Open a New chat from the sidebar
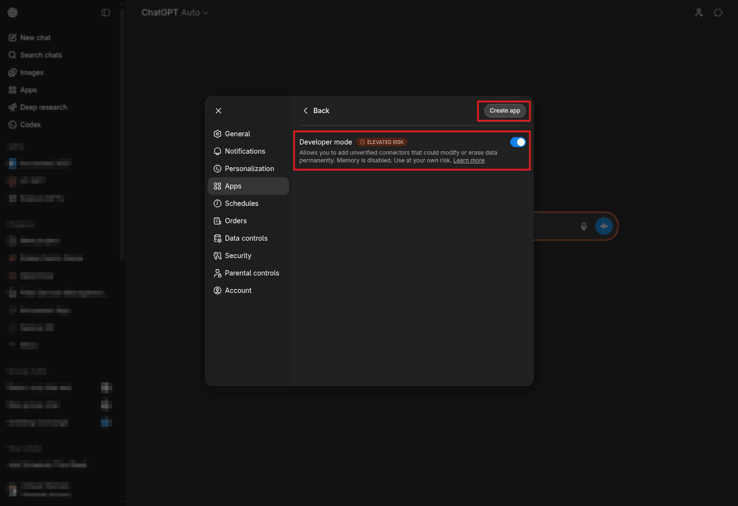Screen dimensions: 738x506 pos(35,37)
